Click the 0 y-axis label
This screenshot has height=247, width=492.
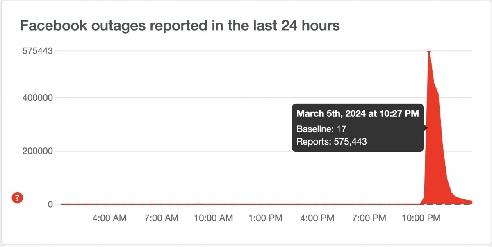click(x=50, y=204)
